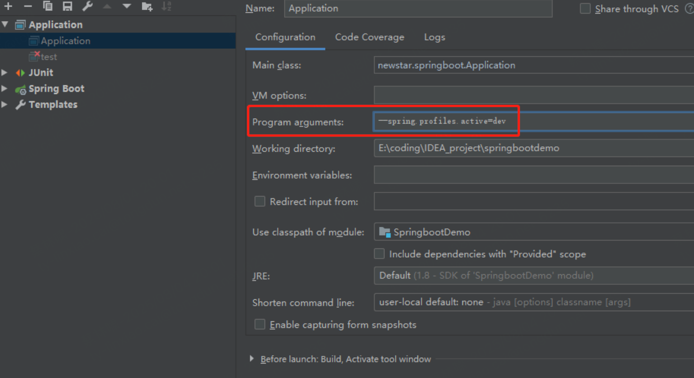The image size is (694, 378).
Task: Toggle Include dependencies with Provided scope
Action: pos(379,254)
